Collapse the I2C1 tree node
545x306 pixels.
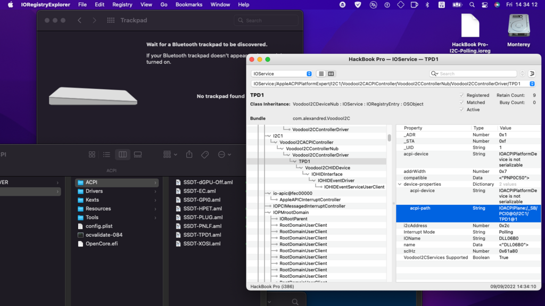pyautogui.click(x=268, y=136)
